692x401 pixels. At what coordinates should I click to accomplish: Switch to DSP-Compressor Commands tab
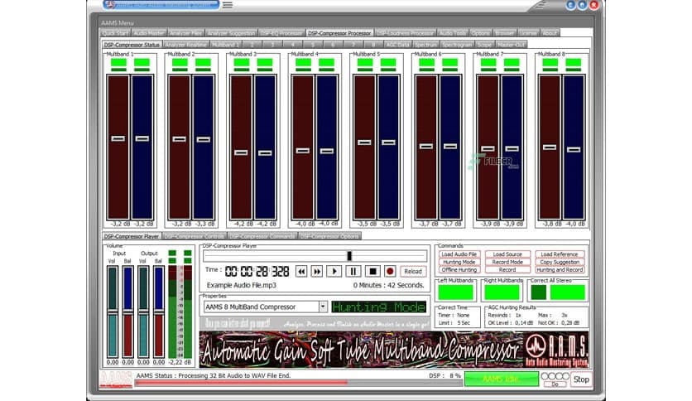pyautogui.click(x=262, y=236)
